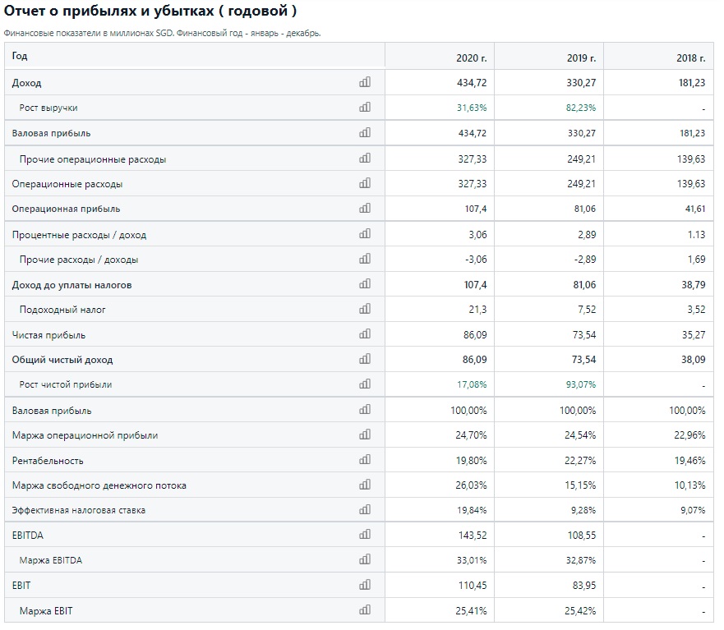Image resolution: width=724 pixels, height=630 pixels.
Task: Select operating margin value 22,96%
Action: [x=689, y=435]
